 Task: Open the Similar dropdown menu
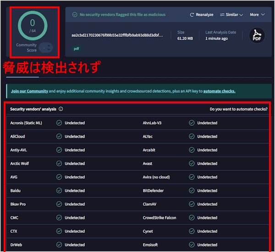231,15
